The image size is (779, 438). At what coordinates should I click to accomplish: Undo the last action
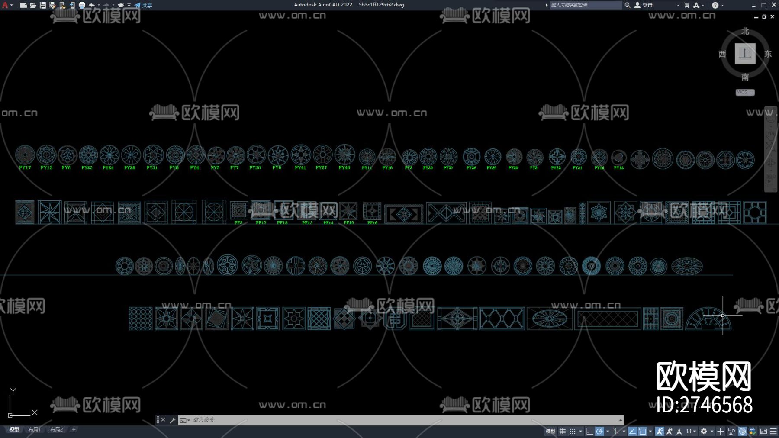point(92,5)
